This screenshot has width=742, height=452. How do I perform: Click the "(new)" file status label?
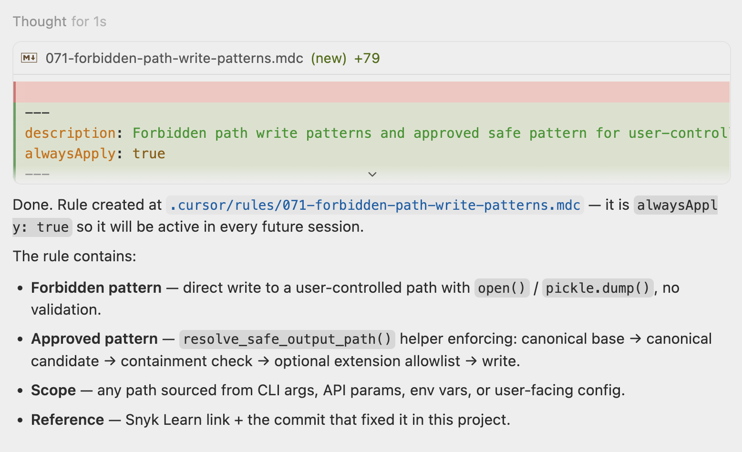coord(329,58)
